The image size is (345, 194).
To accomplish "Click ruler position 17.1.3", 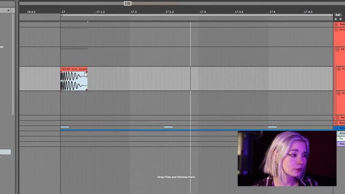I will (101, 12).
